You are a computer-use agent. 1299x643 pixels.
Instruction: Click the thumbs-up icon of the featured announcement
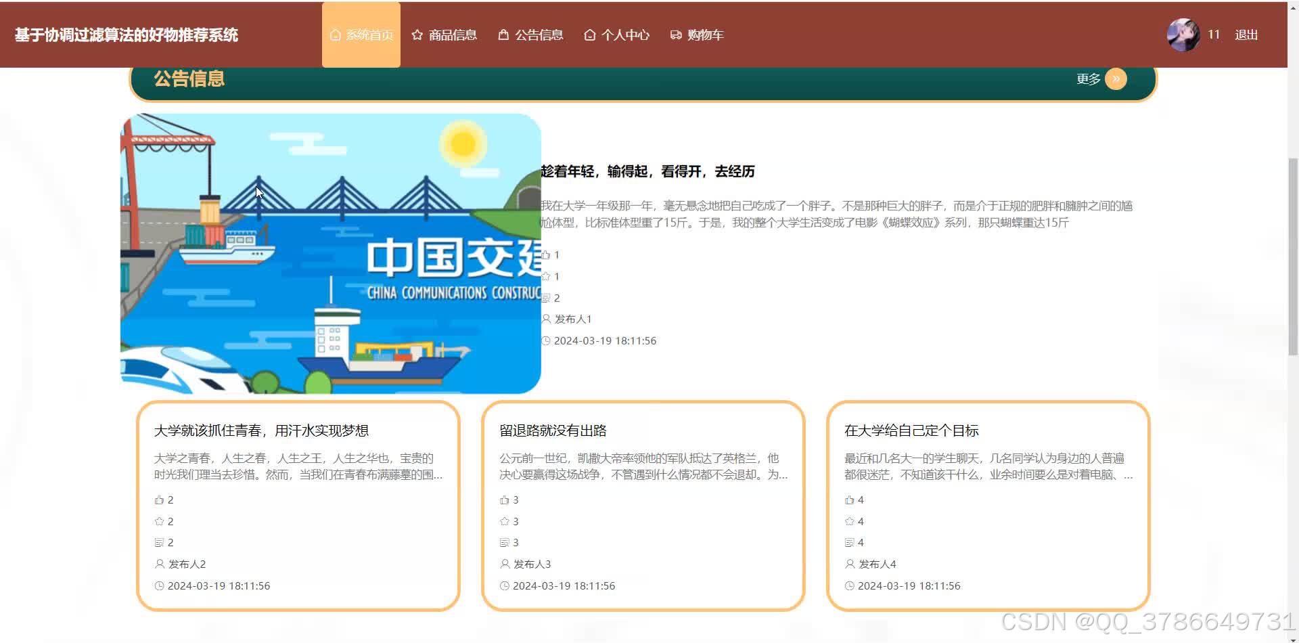point(545,255)
